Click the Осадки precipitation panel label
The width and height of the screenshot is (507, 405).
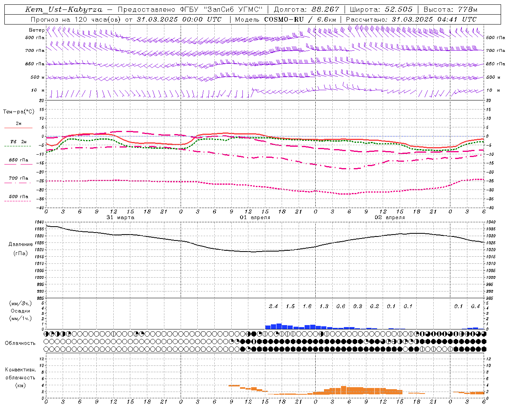tap(21, 311)
